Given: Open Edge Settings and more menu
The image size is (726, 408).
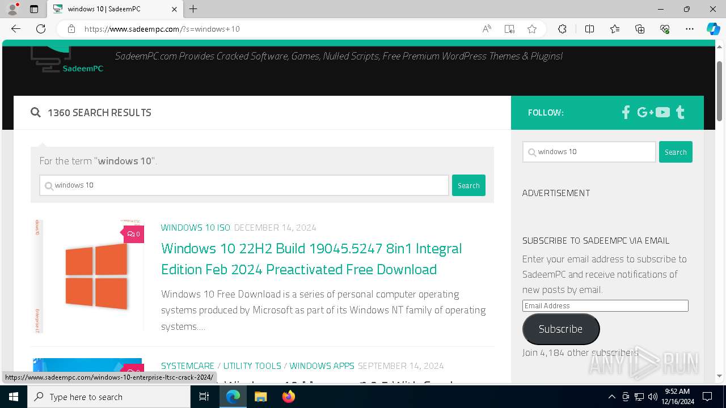Looking at the screenshot, I should point(690,29).
